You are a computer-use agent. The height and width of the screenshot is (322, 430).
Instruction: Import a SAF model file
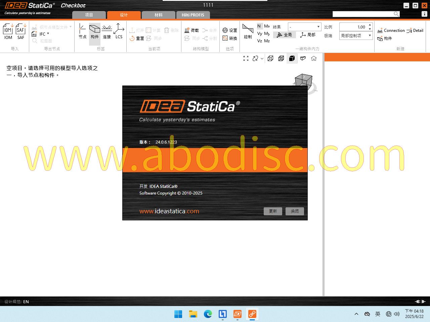tap(21, 32)
